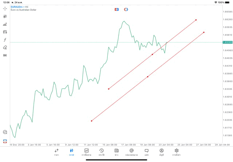The height and width of the screenshot is (162, 233).
Task: Open chart settings sliders icon
Action: click(5, 32)
